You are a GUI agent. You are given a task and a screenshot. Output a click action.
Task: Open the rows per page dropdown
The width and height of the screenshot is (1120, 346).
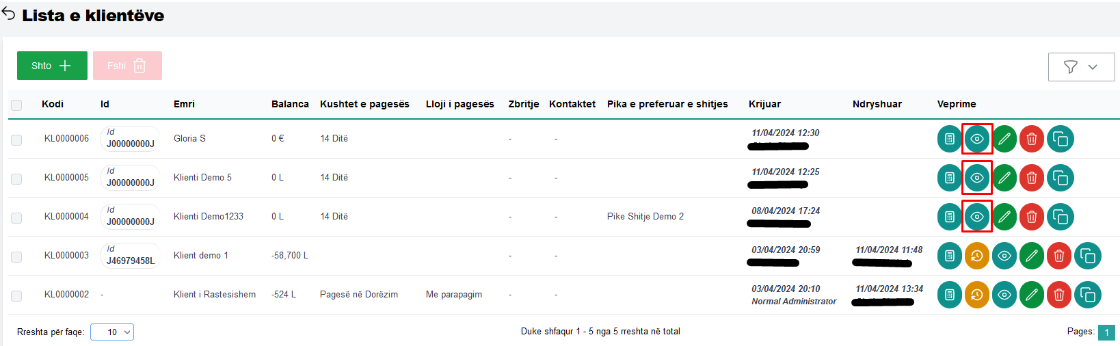tap(112, 332)
